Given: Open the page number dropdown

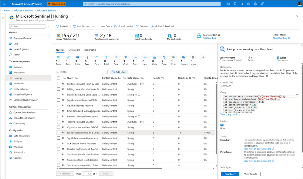Looking at the screenshot, I should (x=87, y=174).
